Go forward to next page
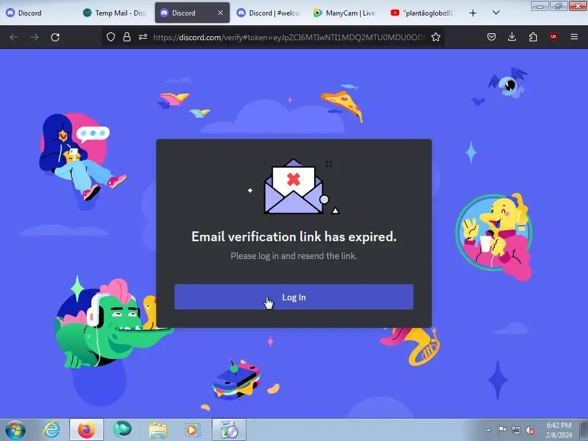This screenshot has width=588, height=441. point(34,37)
